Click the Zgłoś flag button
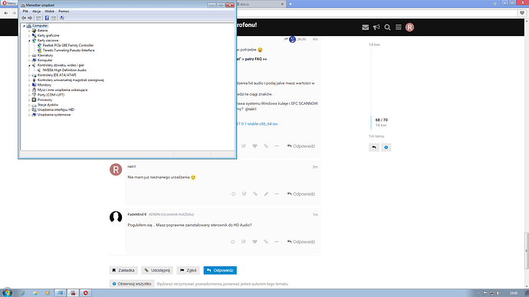The height and width of the screenshot is (297, 529). (188, 270)
